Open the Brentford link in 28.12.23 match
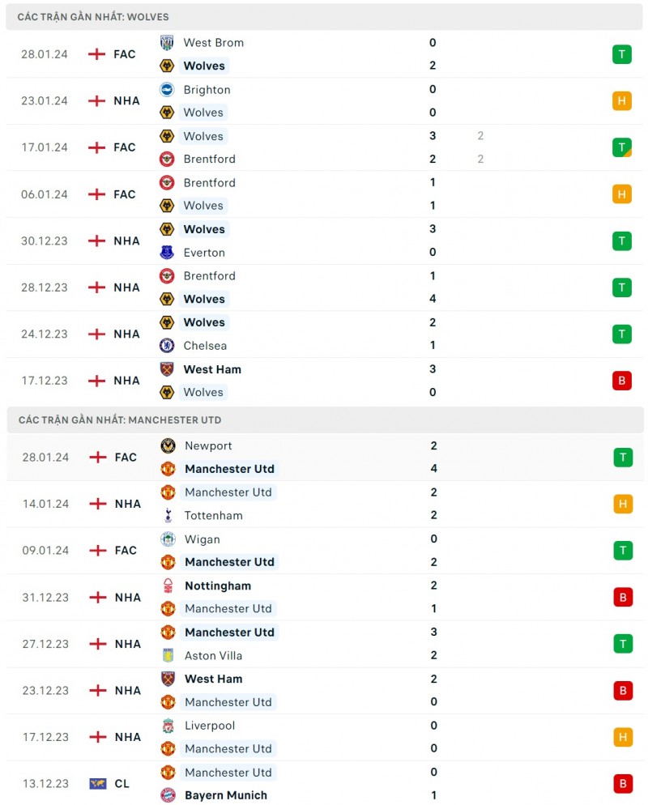This screenshot has height=805, width=648. 209,276
